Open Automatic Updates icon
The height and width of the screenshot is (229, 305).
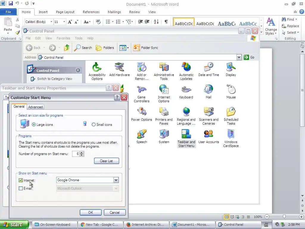pos(186,71)
